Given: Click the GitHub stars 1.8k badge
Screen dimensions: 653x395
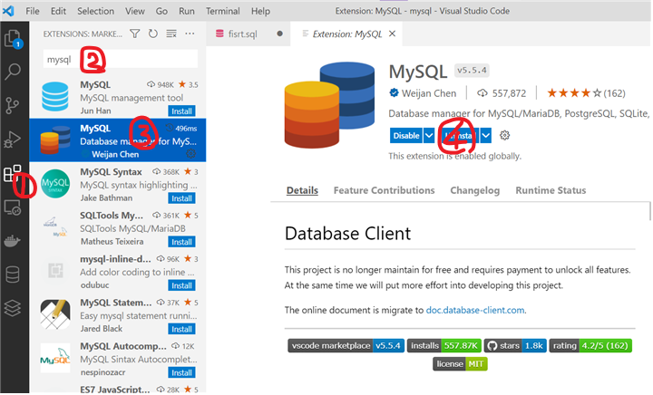Looking at the screenshot, I should (515, 346).
